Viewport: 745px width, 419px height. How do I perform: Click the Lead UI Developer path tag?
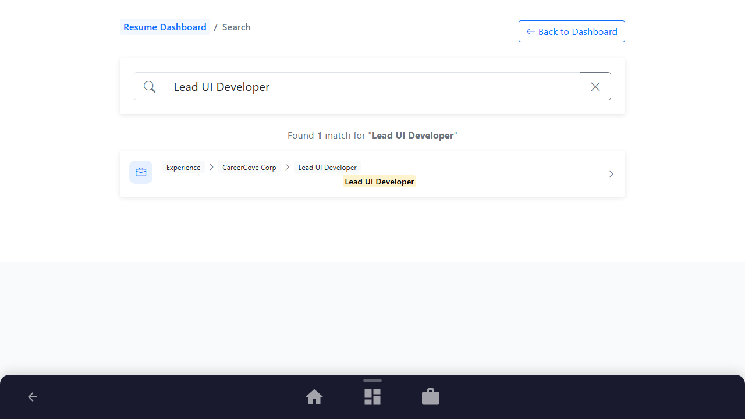pos(328,167)
